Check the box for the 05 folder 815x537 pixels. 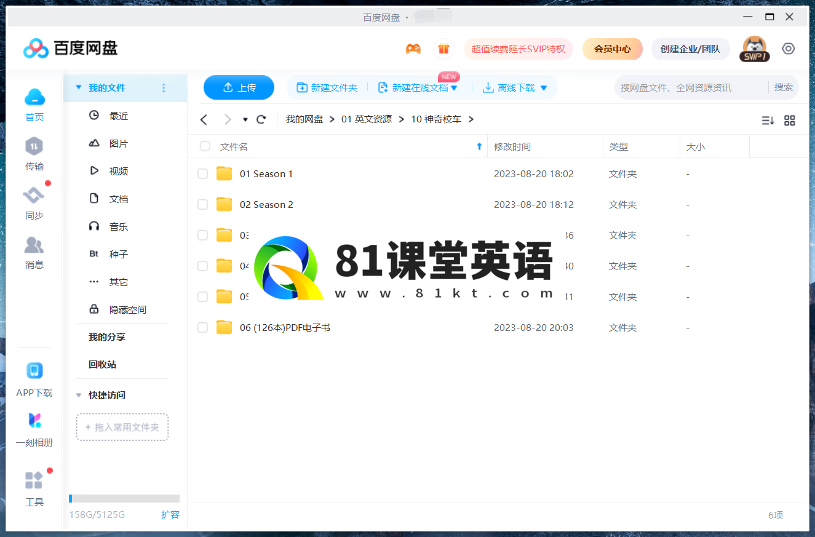[202, 296]
